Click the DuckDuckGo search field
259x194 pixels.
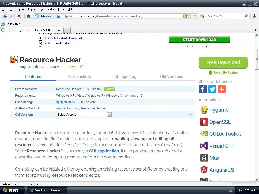click(225, 16)
